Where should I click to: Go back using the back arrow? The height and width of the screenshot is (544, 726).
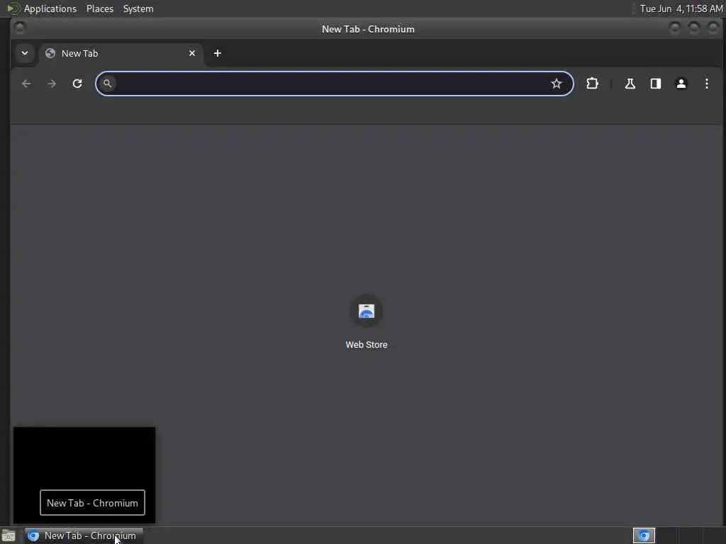(26, 84)
